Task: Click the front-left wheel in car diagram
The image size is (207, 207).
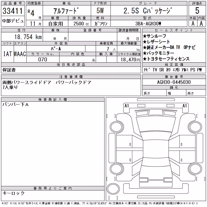Action: (117, 127)
